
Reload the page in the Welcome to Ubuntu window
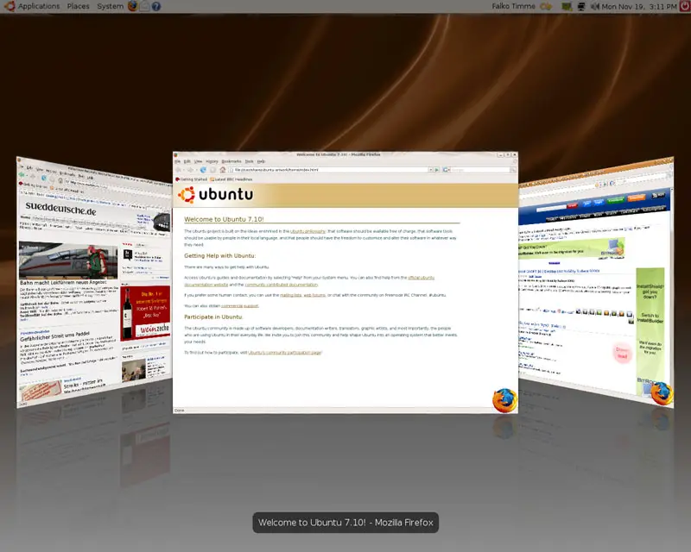[203, 170]
